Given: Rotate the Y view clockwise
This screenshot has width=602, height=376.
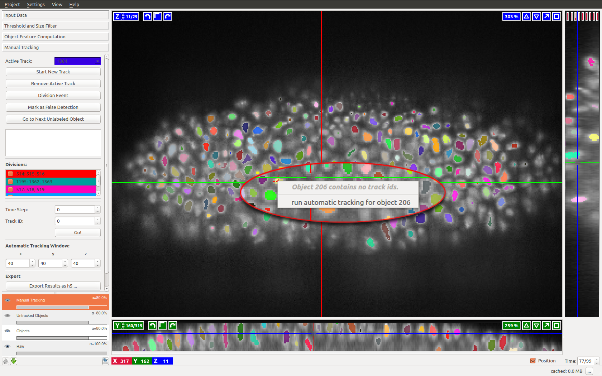Looking at the screenshot, I should click(173, 326).
